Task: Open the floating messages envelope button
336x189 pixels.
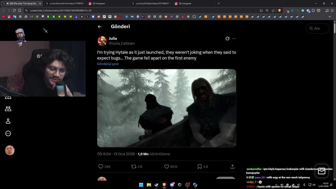Action: click(322, 171)
